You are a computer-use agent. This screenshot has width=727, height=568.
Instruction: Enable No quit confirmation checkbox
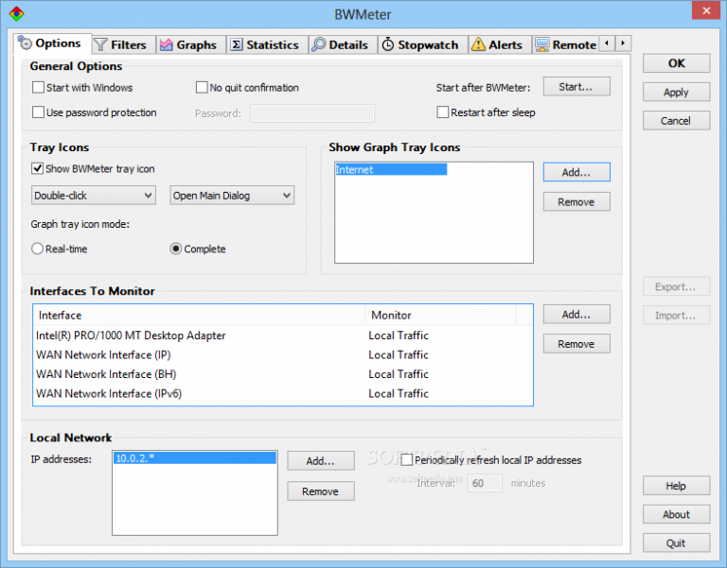[202, 88]
